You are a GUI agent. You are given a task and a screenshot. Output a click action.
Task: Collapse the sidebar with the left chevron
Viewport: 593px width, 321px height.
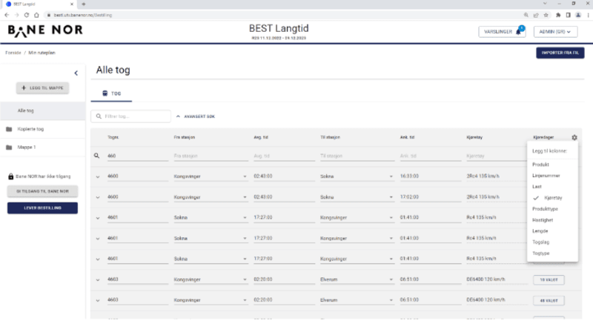(76, 73)
